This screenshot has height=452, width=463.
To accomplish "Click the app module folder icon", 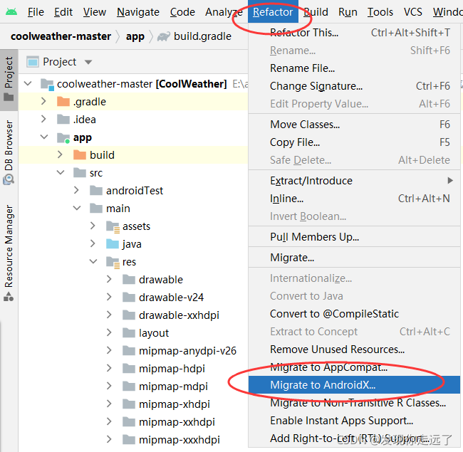I will click(x=63, y=137).
